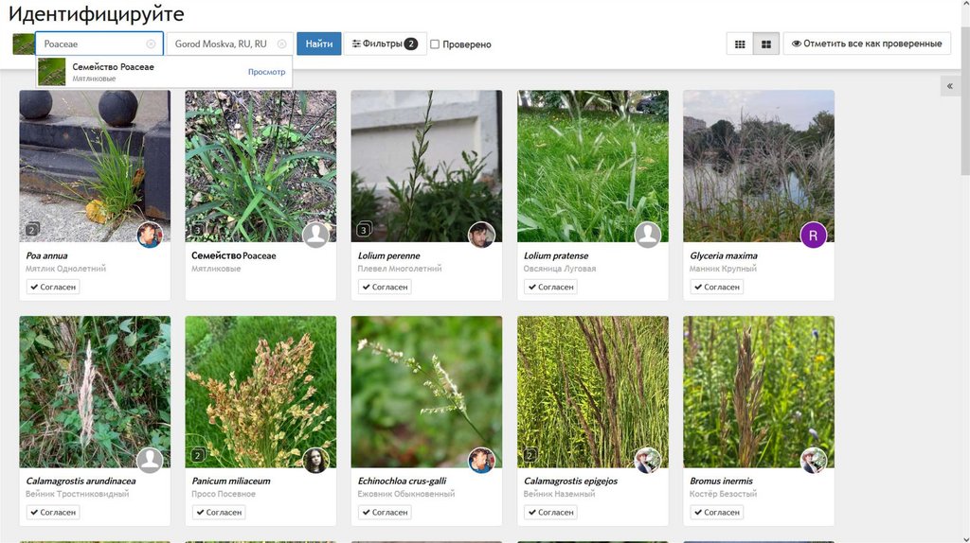Click into the location input field
Screen dimensions: 970x543
[x=223, y=44]
